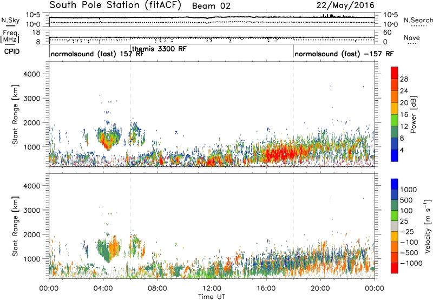
Task: Click the '18' frequency axis tick
Action: (36, 32)
